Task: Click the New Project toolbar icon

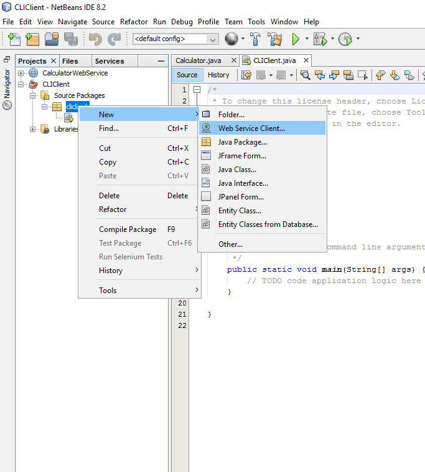Action: (32, 39)
